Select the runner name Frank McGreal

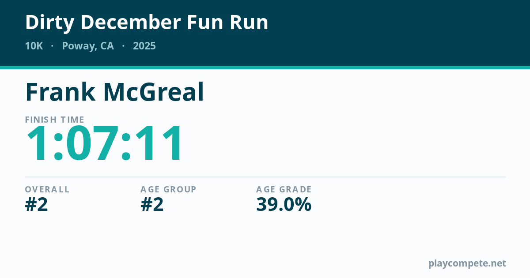tap(114, 92)
